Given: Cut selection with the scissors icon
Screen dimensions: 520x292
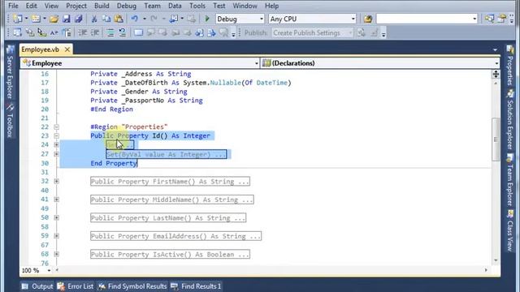Looking at the screenshot, I should pos(94,19).
